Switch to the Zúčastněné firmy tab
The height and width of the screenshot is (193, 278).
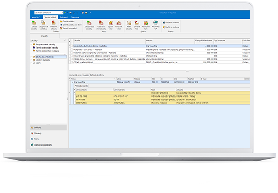coord(97,75)
